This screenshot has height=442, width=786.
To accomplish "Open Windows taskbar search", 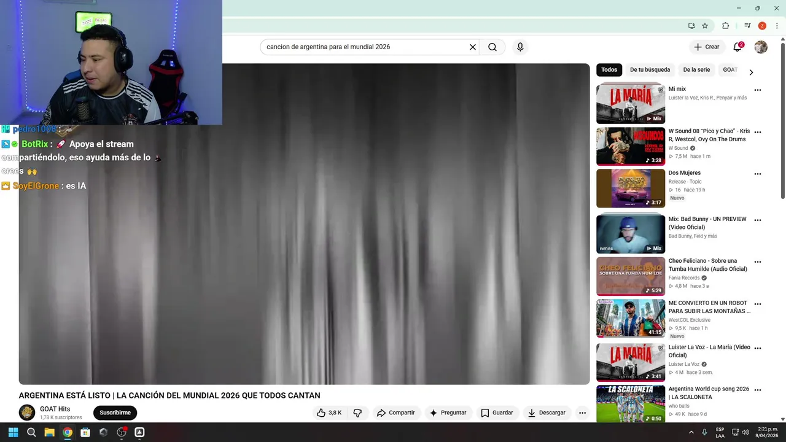I will click(31, 432).
